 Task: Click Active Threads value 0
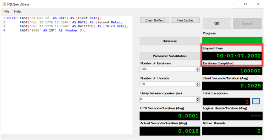259,131
